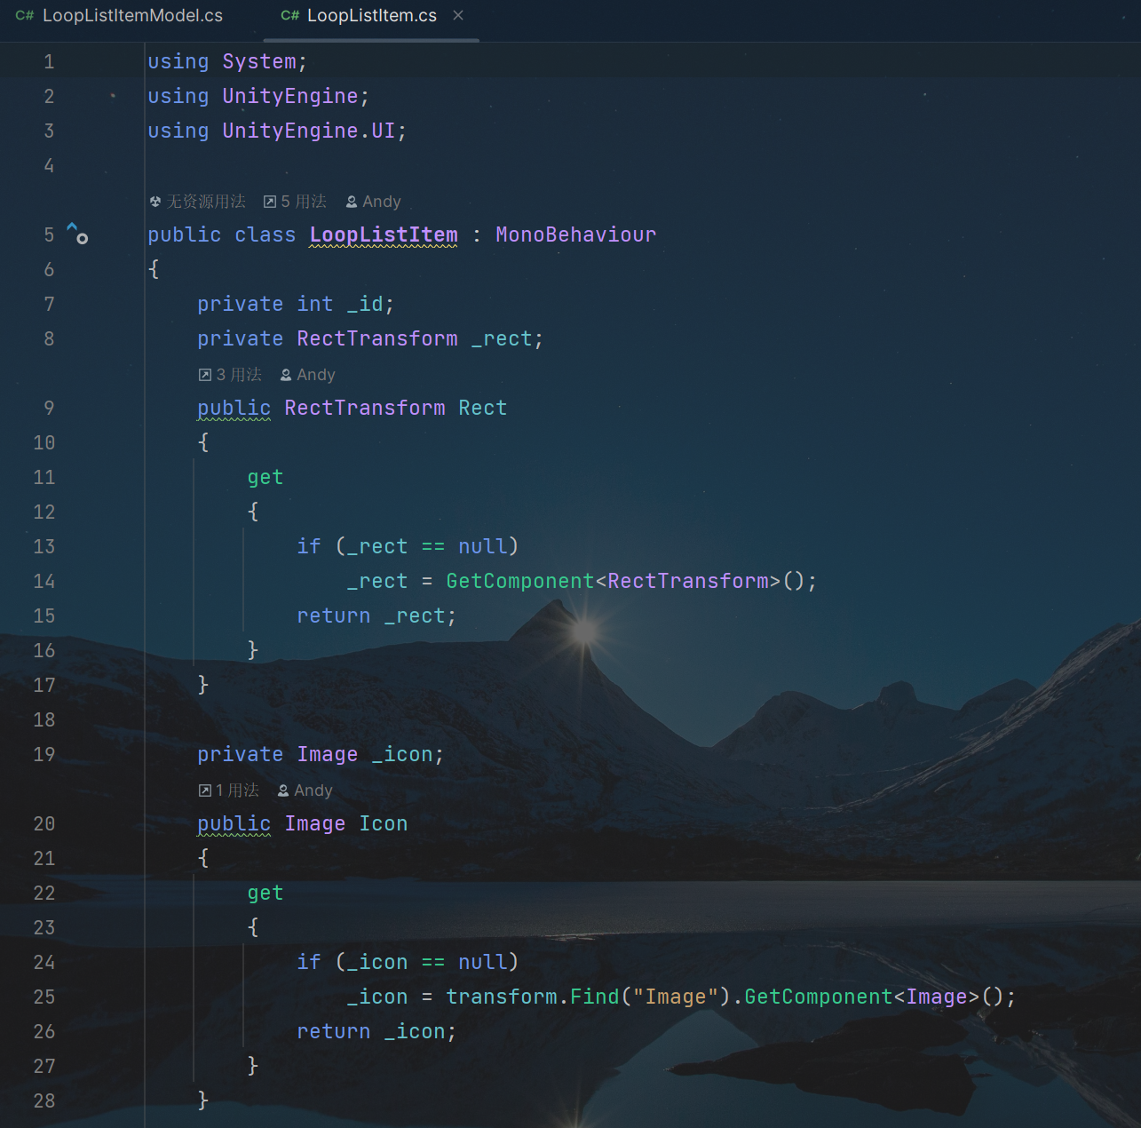Image resolution: width=1141 pixels, height=1128 pixels.
Task: Click the get accessor on line 11
Action: pos(265,477)
